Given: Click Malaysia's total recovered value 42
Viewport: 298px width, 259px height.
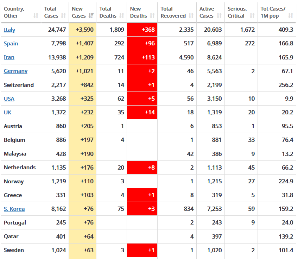Looking at the screenshot, I should click(190, 154).
